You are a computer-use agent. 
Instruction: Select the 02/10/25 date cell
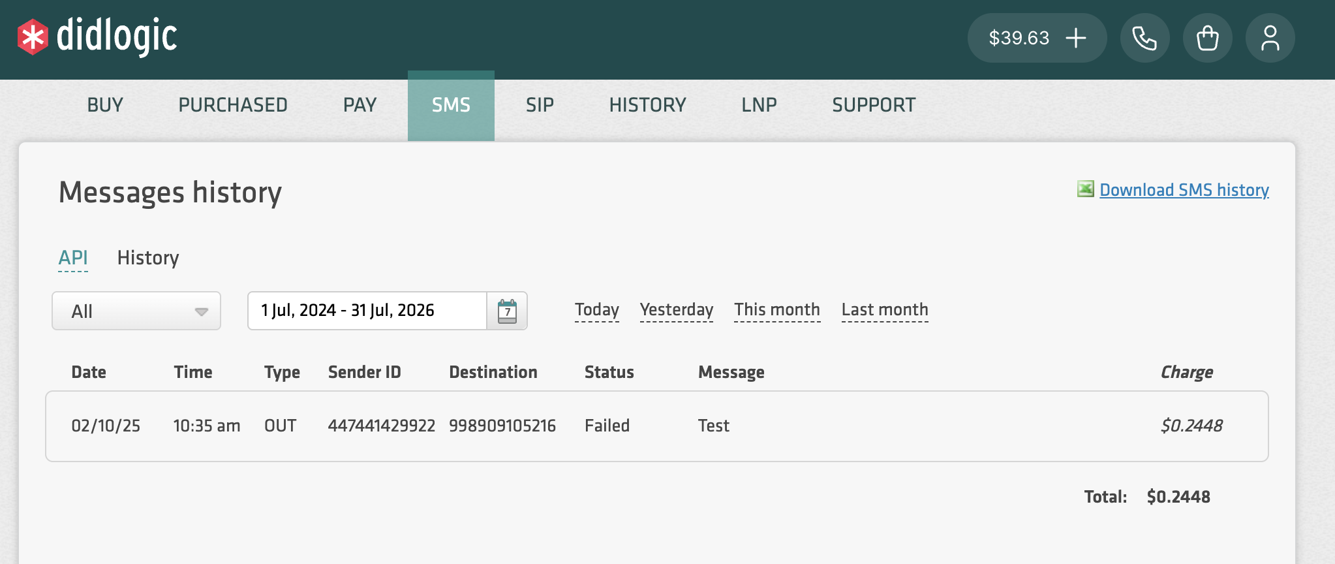(106, 426)
